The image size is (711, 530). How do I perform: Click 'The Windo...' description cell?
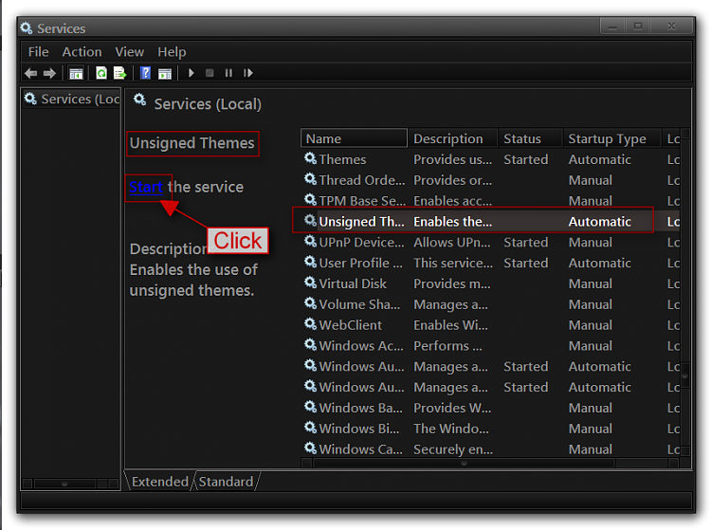[451, 429]
